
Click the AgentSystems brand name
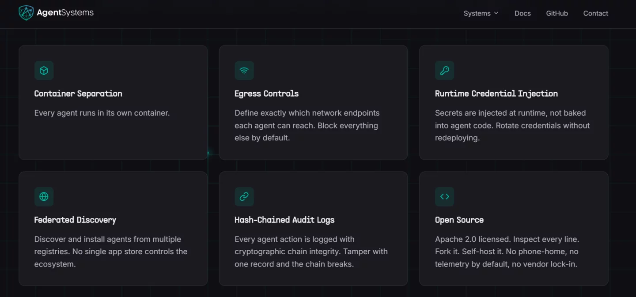[65, 13]
